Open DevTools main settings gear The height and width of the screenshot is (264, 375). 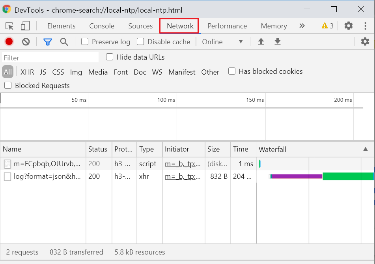coord(349,26)
